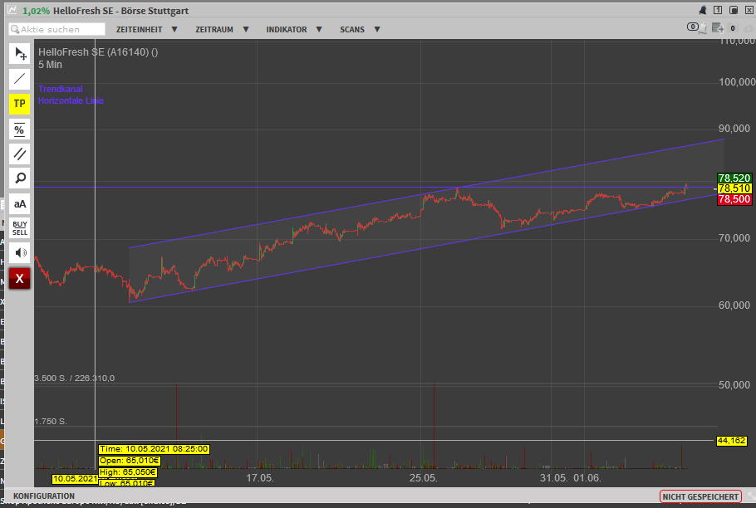Screen dimensions: 756x508
Task: Click the 0 counter beside the watchlist icon
Action: (733, 28)
